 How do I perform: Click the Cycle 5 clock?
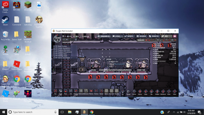click(57, 39)
